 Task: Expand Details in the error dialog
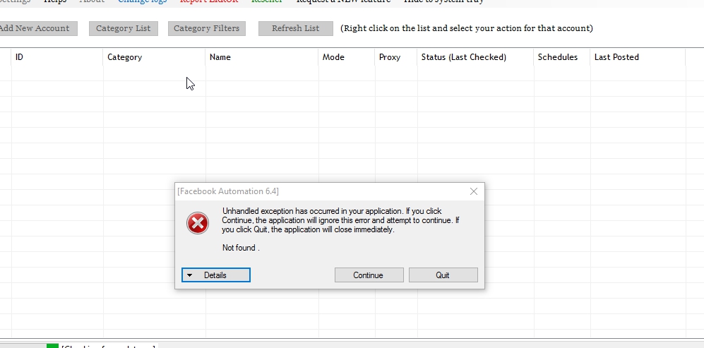pyautogui.click(x=216, y=275)
